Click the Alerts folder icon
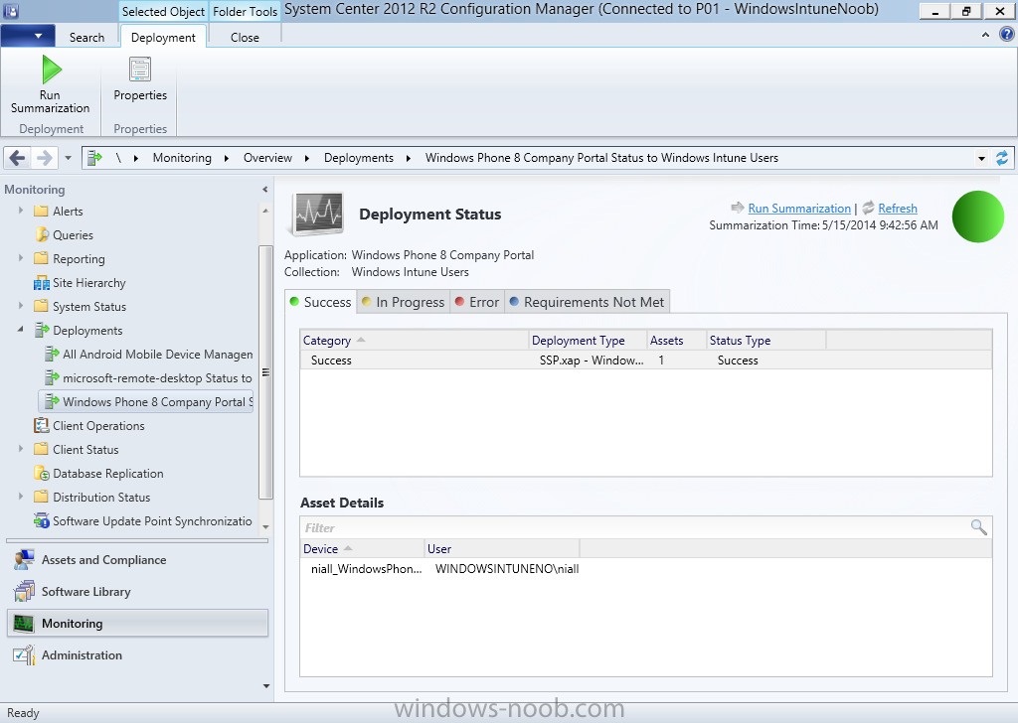This screenshot has height=723, width=1018. (x=41, y=211)
